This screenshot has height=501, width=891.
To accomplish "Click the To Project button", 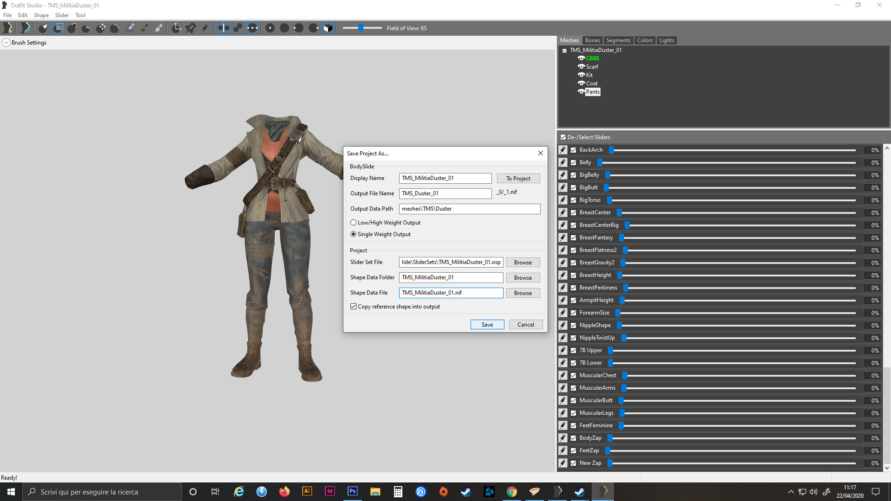I will pos(518,179).
